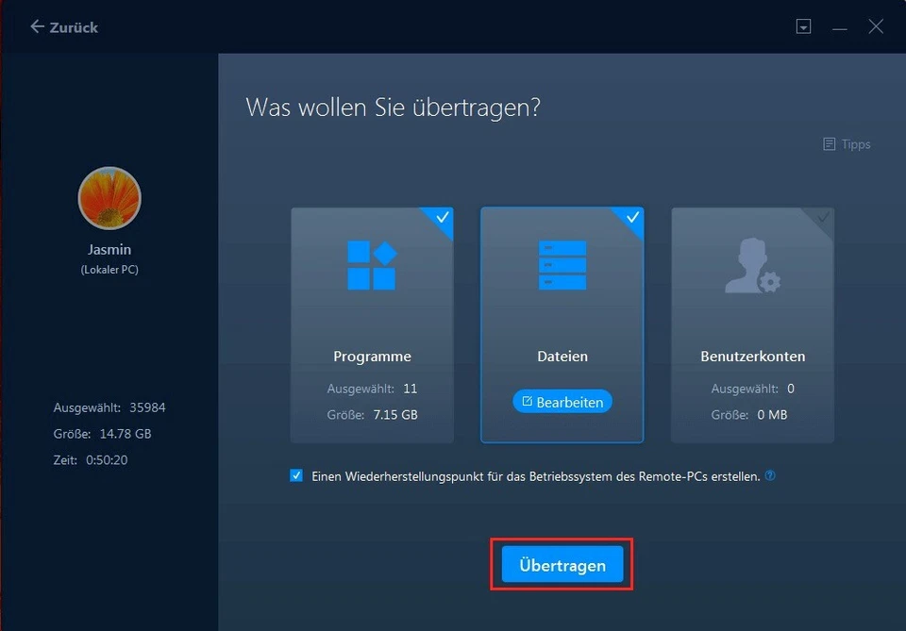Select the Programme transfer category icon
This screenshot has width=906, height=631.
(x=372, y=265)
